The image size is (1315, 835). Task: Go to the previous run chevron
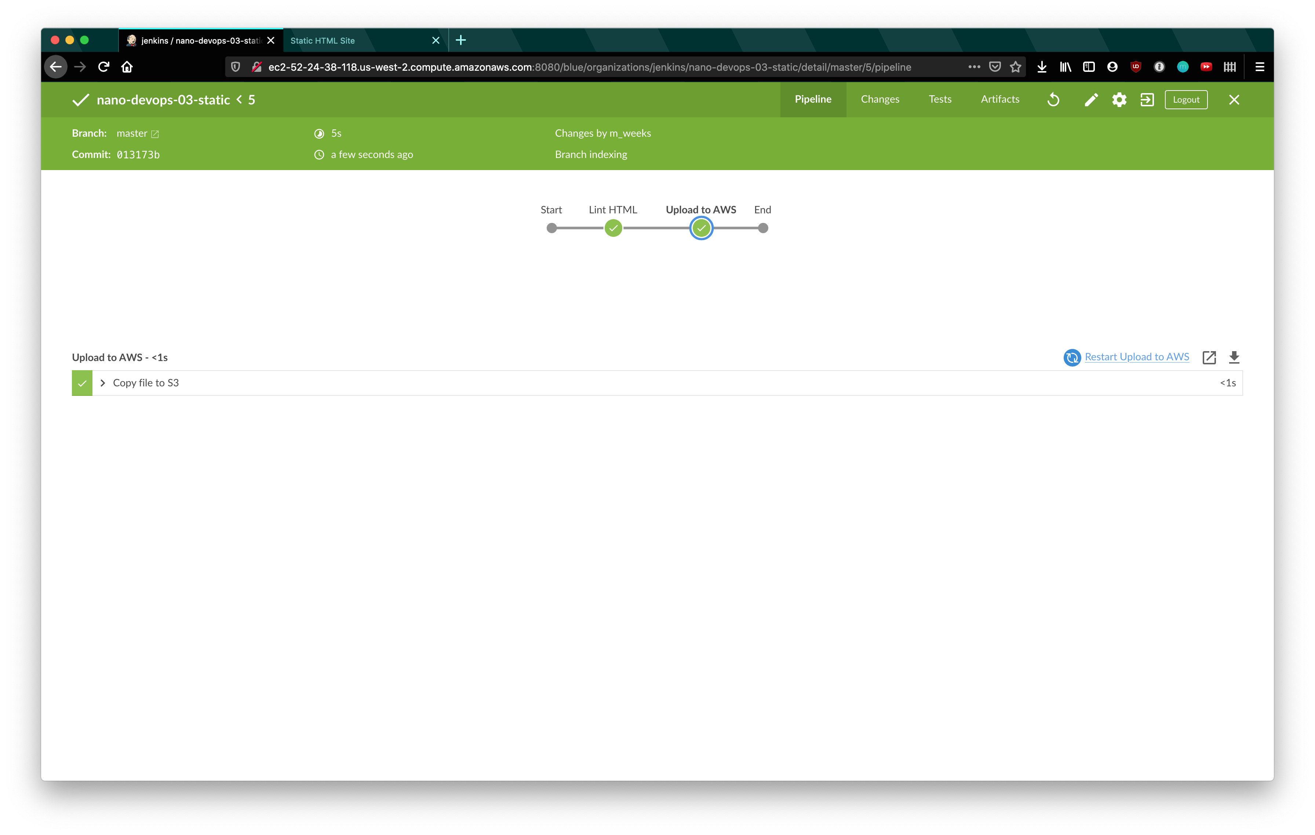click(239, 100)
